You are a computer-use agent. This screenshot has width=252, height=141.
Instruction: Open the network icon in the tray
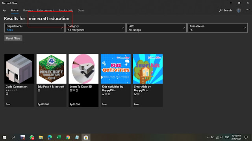pos(217,137)
